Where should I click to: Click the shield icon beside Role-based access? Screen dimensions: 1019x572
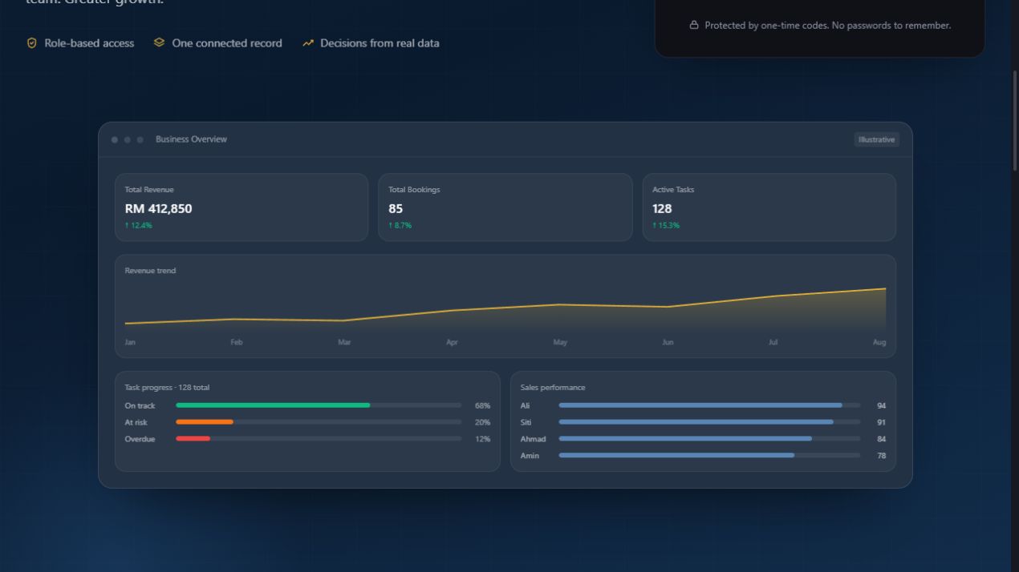pyautogui.click(x=32, y=43)
